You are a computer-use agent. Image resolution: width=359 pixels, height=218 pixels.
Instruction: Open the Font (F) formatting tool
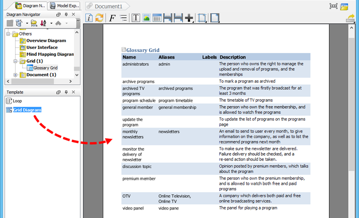click(x=112, y=18)
